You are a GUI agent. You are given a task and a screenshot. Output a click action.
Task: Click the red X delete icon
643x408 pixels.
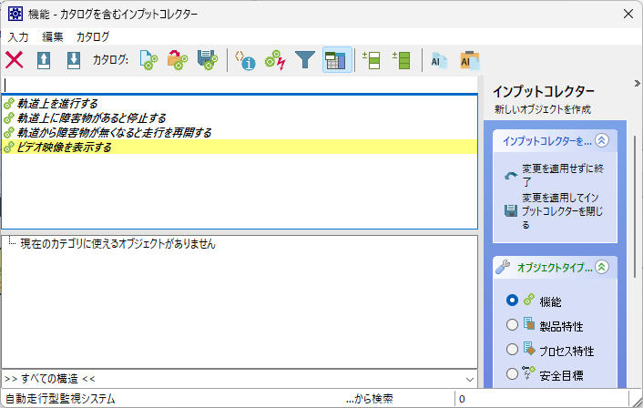(x=15, y=60)
